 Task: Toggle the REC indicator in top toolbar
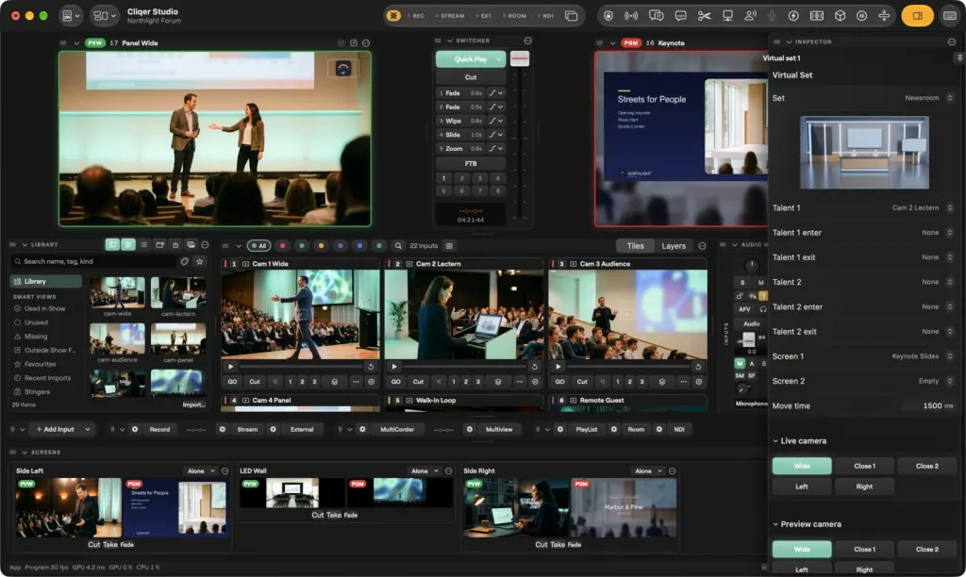(415, 16)
